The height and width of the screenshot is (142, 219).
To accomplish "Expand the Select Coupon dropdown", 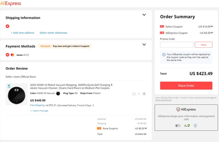I will [212, 26].
